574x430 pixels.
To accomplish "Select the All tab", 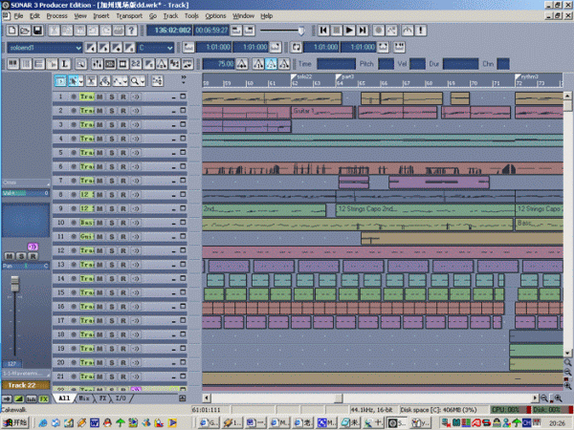I will [x=64, y=398].
